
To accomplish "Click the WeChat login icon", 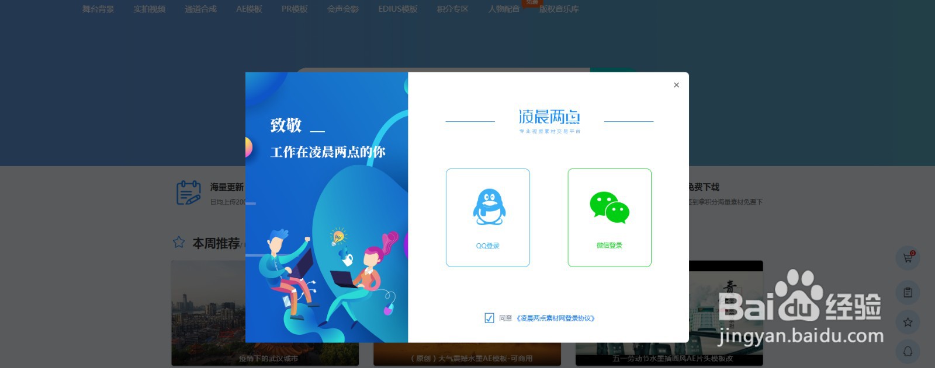I will pos(610,208).
